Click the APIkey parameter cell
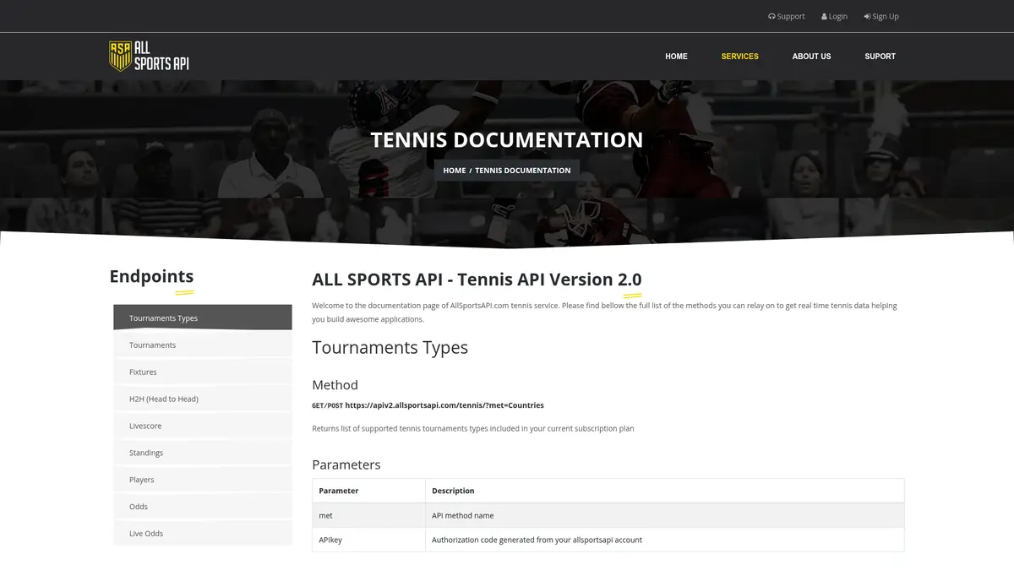 point(368,540)
